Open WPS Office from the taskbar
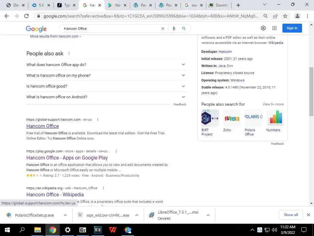Viewport: 314px width, 236px height. pyautogui.click(x=113, y=230)
